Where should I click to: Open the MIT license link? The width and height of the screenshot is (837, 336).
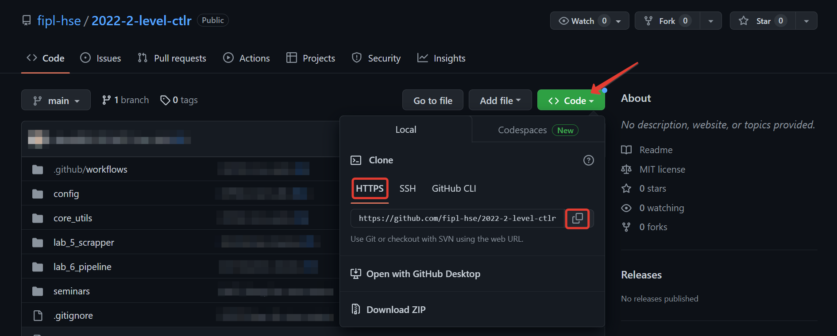click(x=662, y=170)
